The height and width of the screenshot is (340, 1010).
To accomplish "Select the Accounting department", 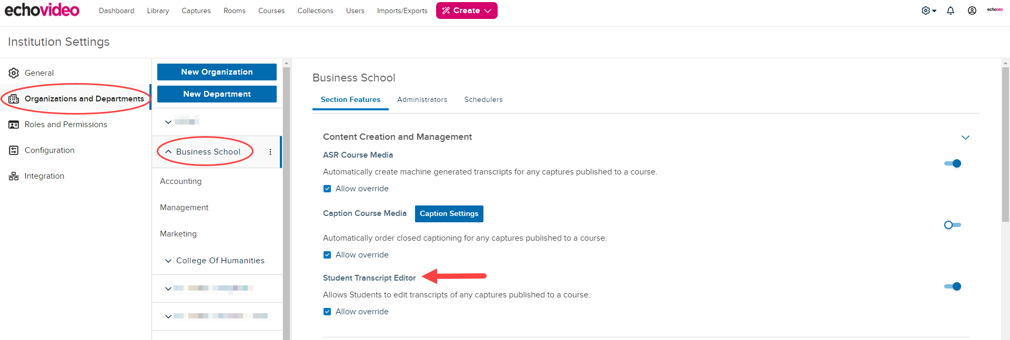I will (180, 181).
